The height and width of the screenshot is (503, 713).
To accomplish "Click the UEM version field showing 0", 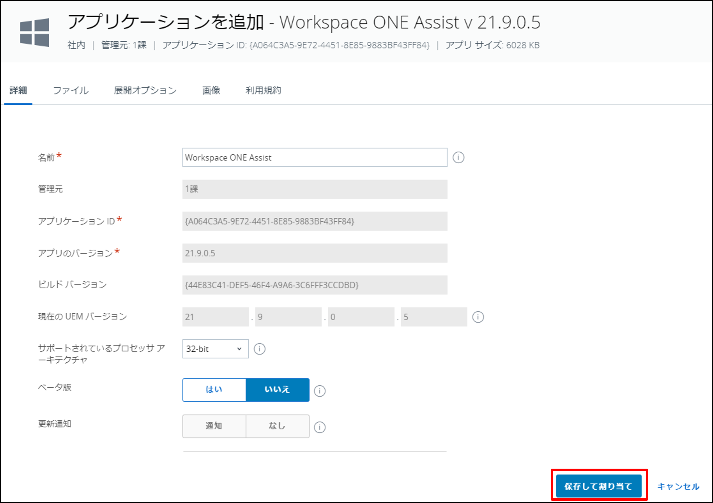I will click(361, 317).
